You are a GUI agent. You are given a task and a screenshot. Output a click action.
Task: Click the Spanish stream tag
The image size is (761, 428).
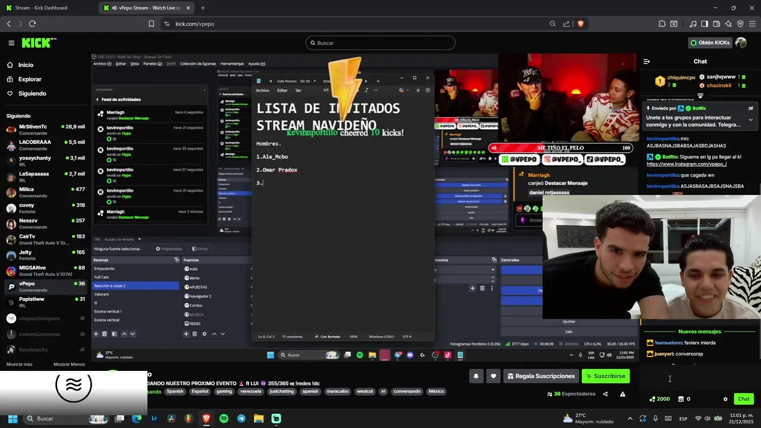click(x=175, y=392)
